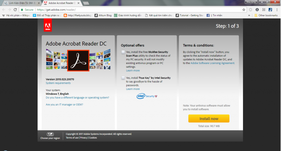Open a new tab button
The height and width of the screenshot is (151, 281).
coord(86,3)
